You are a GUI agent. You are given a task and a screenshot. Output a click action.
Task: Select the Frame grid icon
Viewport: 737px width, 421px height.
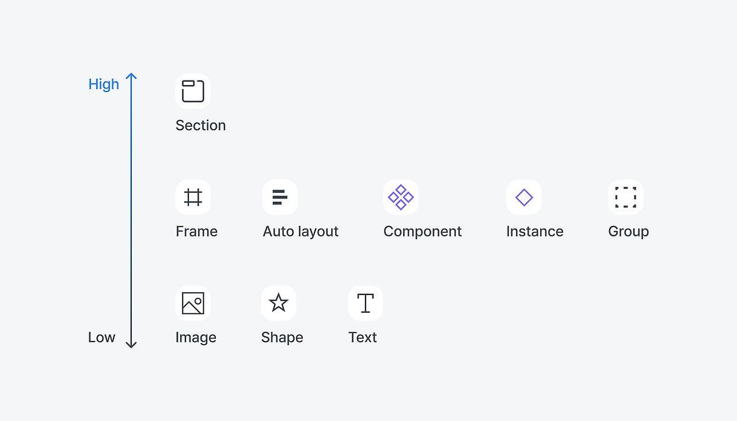[193, 197]
